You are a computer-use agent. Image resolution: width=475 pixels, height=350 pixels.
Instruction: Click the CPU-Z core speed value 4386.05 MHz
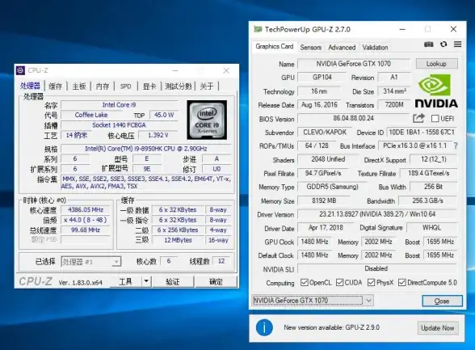click(x=86, y=209)
